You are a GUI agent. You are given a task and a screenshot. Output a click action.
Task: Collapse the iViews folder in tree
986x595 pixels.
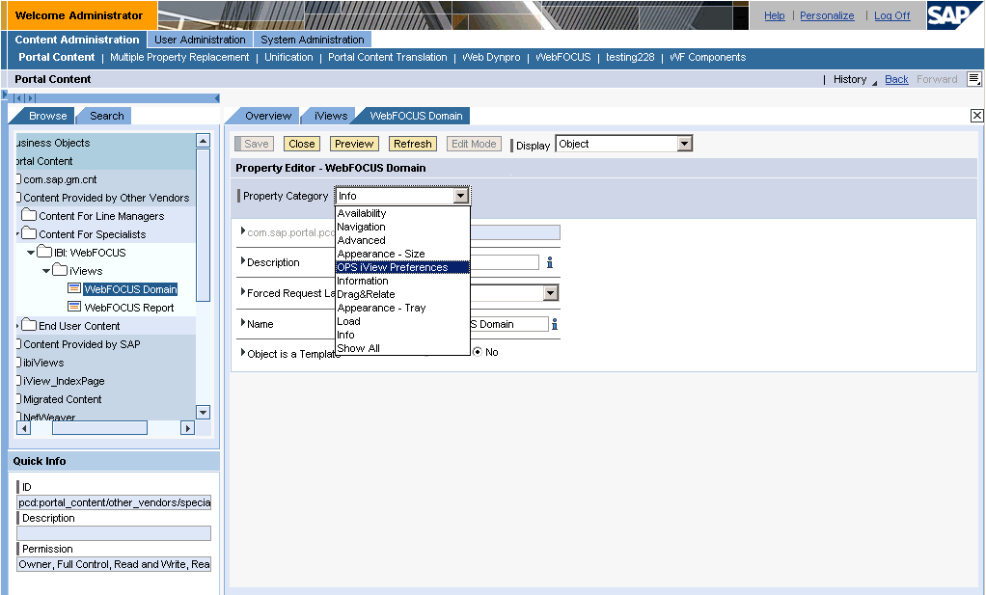[x=46, y=271]
